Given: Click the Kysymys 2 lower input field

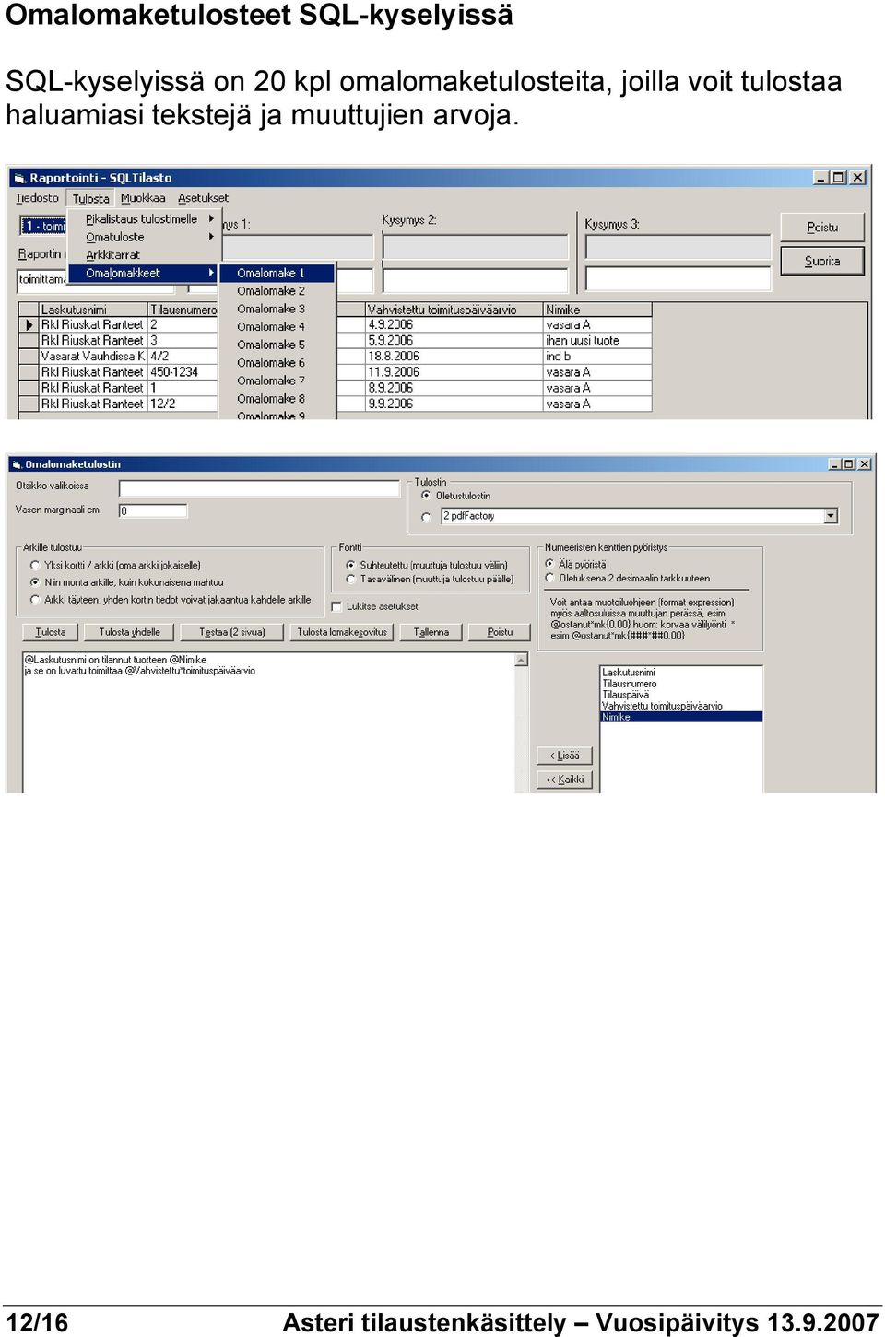Looking at the screenshot, I should 476,279.
